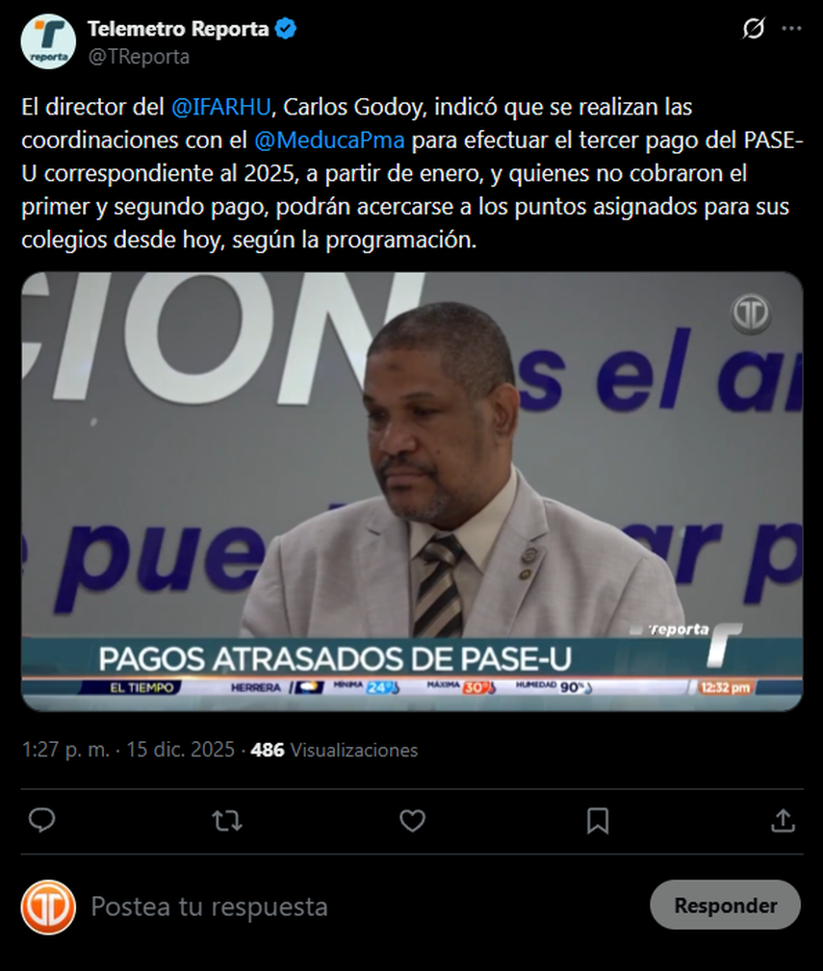Image resolution: width=823 pixels, height=971 pixels.
Task: Click the blue verified badge
Action: (x=286, y=29)
